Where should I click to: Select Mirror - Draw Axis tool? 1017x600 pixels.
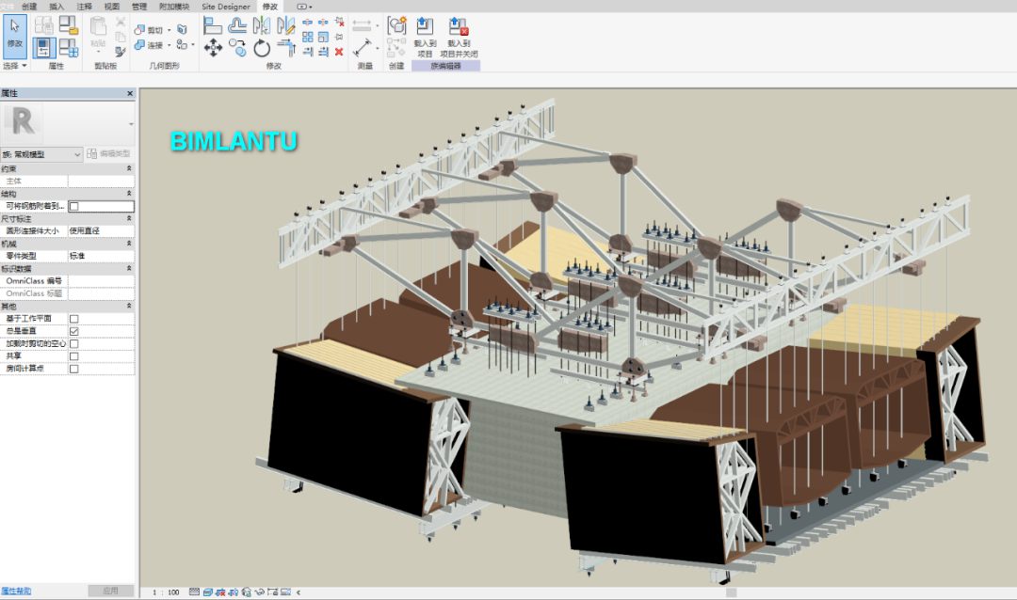coord(285,26)
